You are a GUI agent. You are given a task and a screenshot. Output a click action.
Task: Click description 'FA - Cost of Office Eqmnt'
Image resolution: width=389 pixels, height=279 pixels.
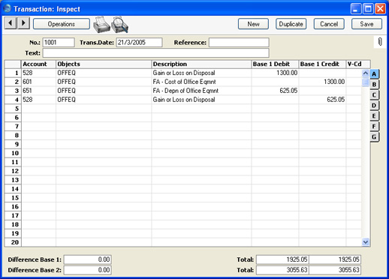pos(184,82)
